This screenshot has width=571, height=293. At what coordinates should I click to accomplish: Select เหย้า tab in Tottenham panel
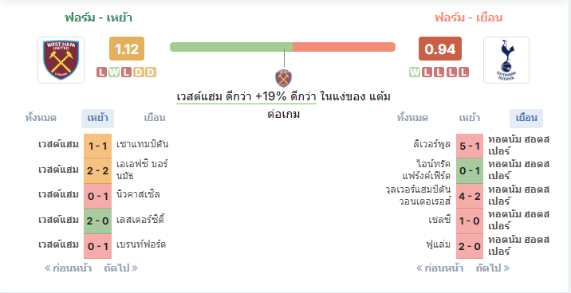click(x=470, y=118)
